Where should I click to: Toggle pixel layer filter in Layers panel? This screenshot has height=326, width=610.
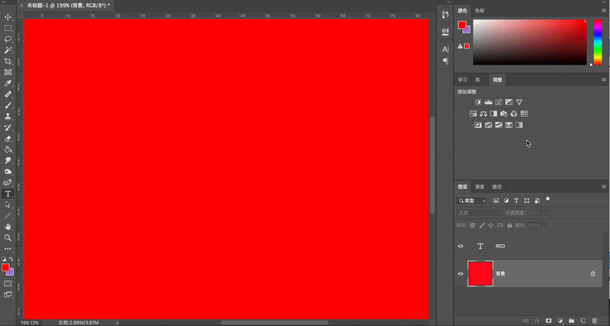click(496, 200)
